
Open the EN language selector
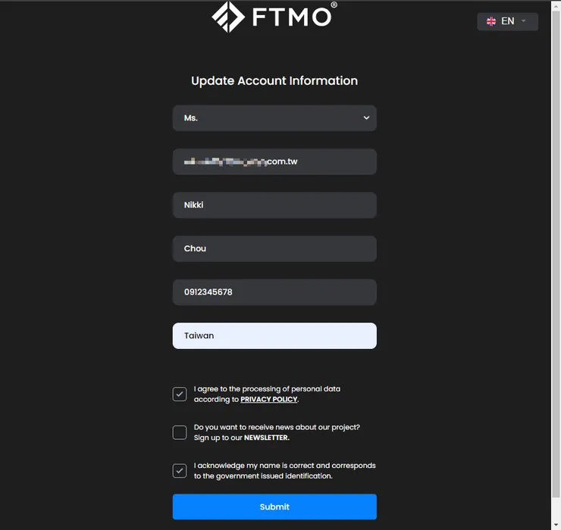click(x=507, y=21)
